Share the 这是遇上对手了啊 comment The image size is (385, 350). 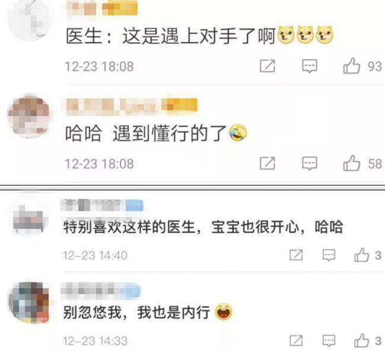click(268, 66)
